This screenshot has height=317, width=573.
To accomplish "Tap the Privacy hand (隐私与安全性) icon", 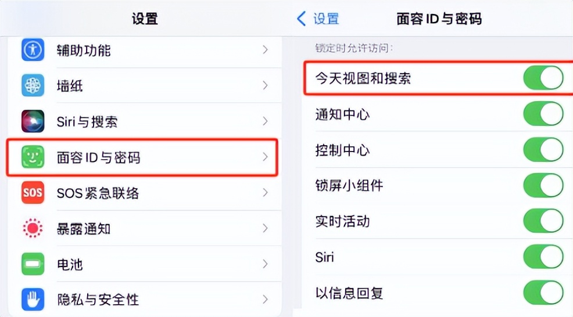I will (x=33, y=300).
